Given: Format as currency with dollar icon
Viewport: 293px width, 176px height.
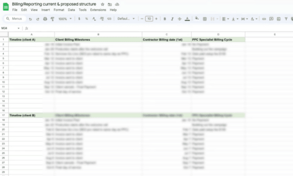Looking at the screenshot, I should point(79,19).
